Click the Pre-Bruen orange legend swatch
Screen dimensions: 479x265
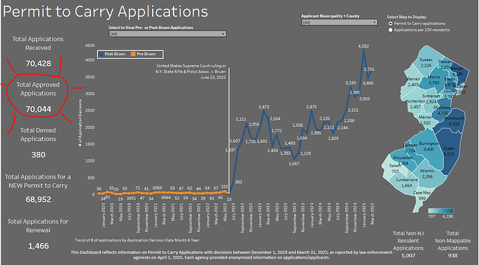[133, 54]
